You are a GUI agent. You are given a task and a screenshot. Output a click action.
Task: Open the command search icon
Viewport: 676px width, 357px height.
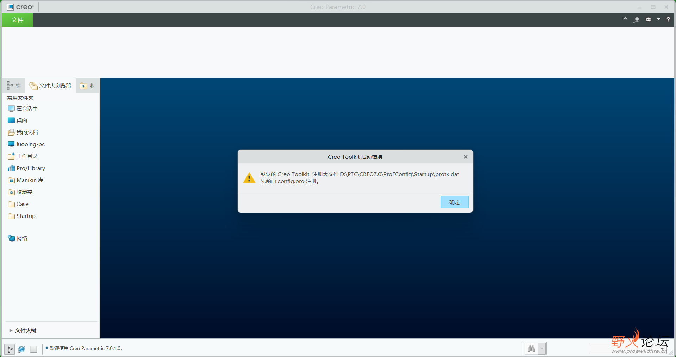coord(637,19)
